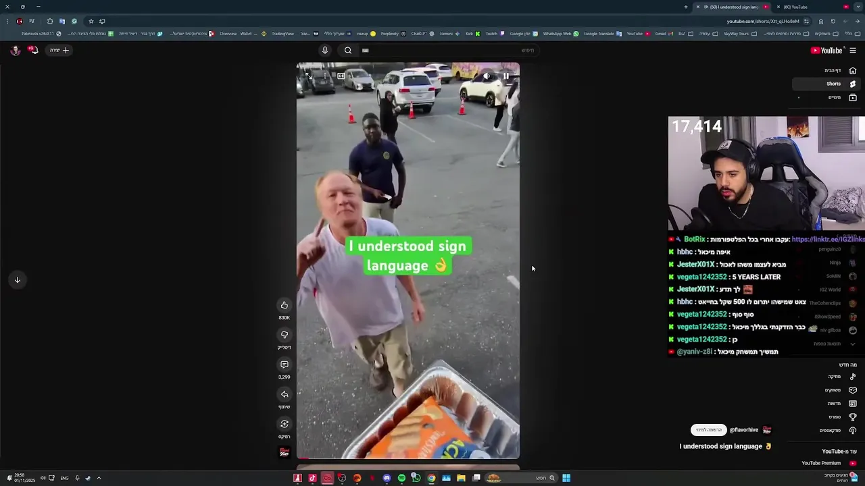Open the Create button with plus sign
865x486 pixels.
point(59,50)
